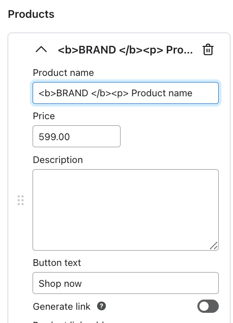233x323 pixels.
Task: Focus the Button text field with Shop now
Action: click(126, 283)
